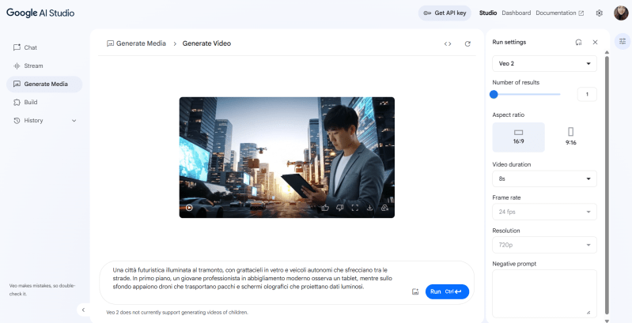Toggle the run settings panel button

(623, 42)
